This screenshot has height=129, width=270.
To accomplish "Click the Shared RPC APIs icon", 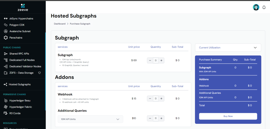I will pyautogui.click(x=6, y=54).
